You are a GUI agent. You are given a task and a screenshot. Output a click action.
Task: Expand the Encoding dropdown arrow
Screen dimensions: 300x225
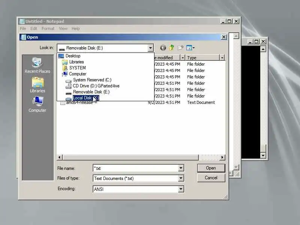tap(181, 189)
